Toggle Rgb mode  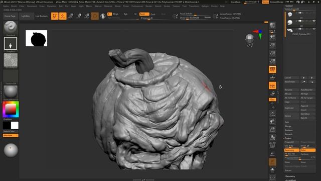pos(125,14)
